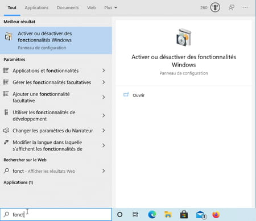Open Changer les paramètres du Narrateur
Viewport: 256px width, 221px height.
pos(56,131)
